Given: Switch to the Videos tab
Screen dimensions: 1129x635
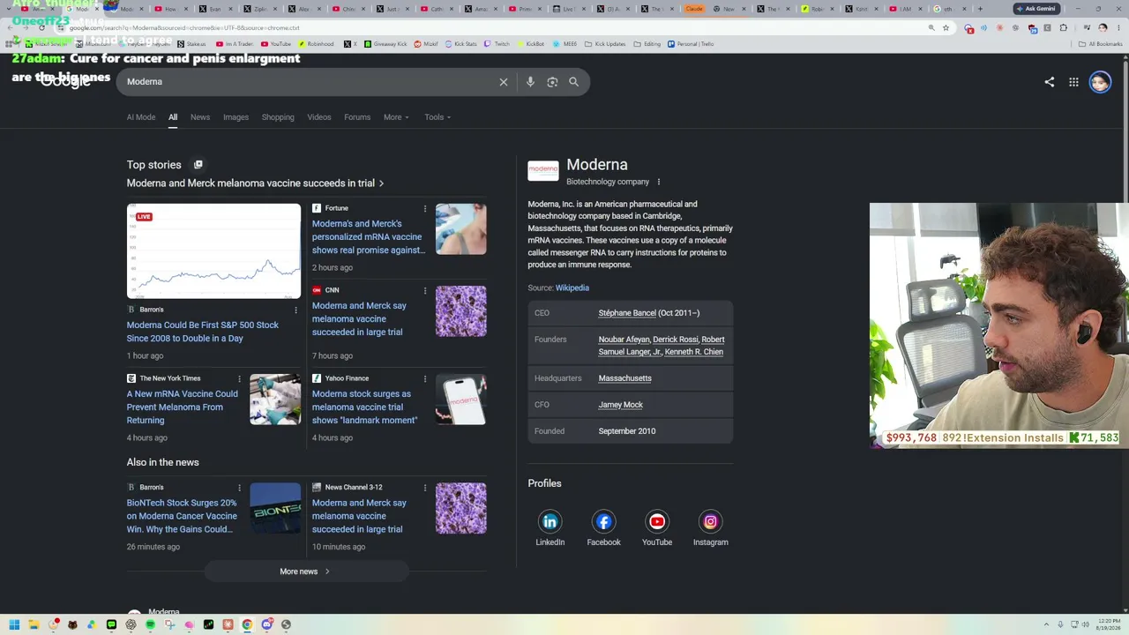Looking at the screenshot, I should pyautogui.click(x=319, y=117).
